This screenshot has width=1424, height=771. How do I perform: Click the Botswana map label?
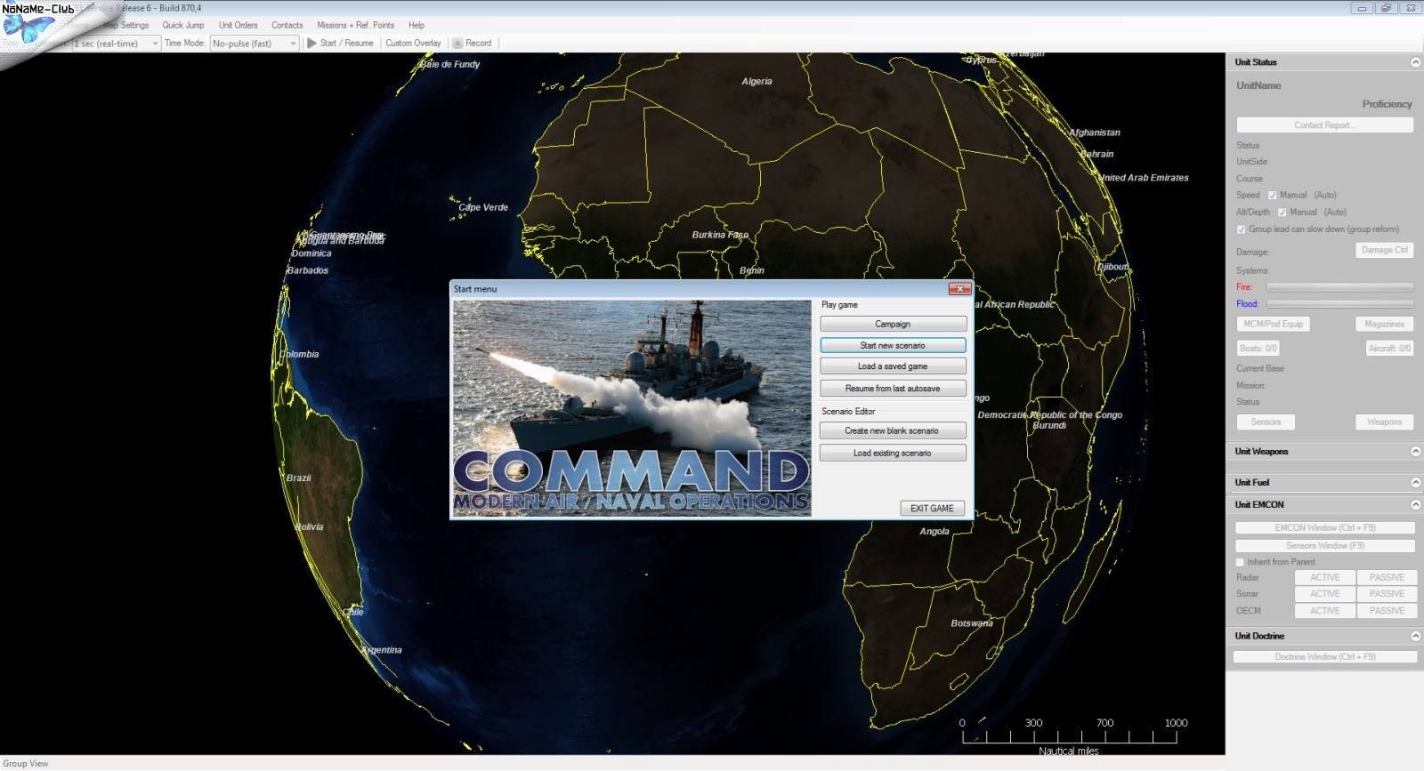(x=972, y=623)
